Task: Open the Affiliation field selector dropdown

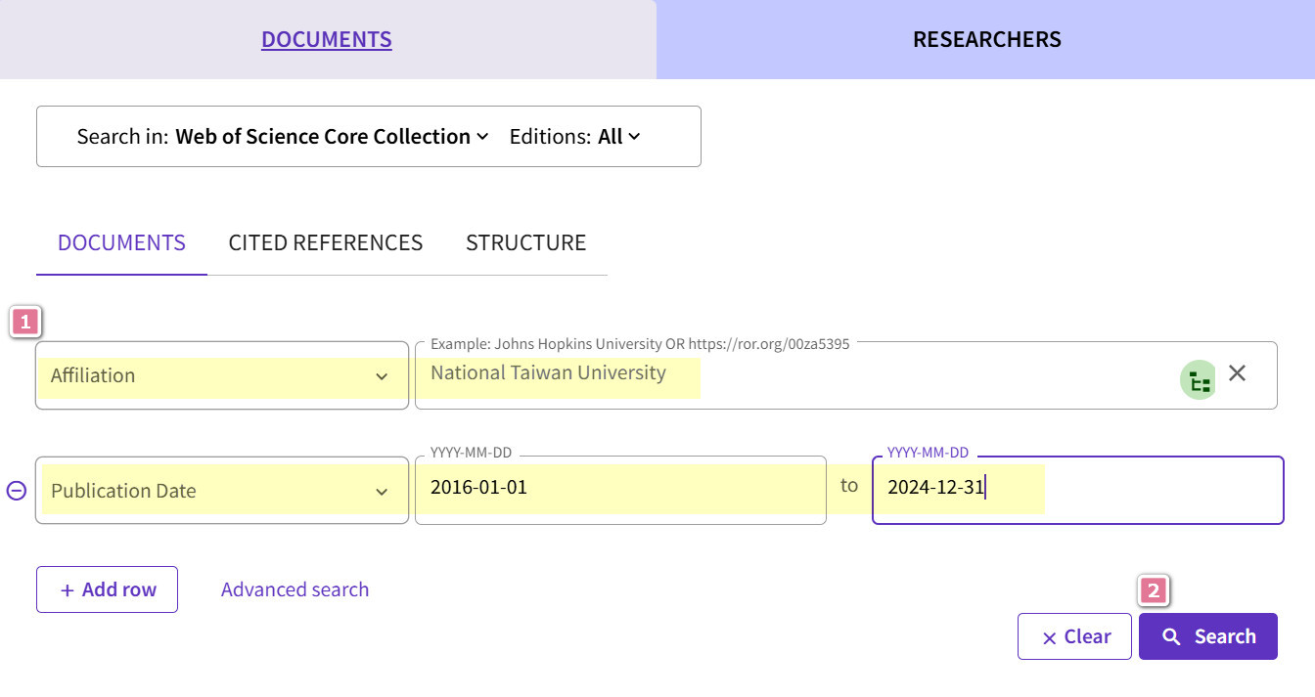Action: [222, 375]
